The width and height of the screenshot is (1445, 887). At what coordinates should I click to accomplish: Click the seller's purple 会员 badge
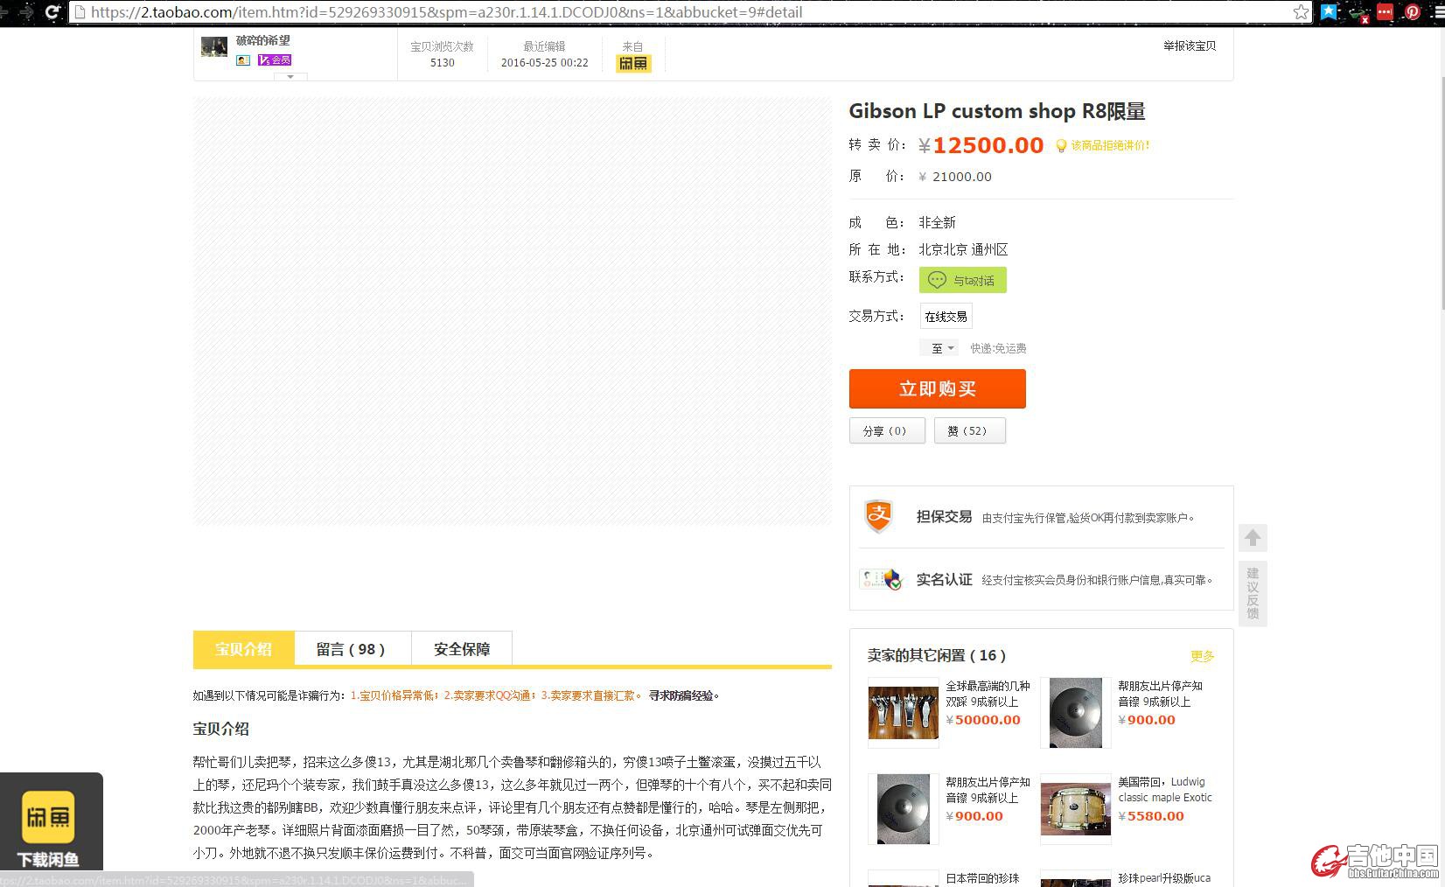tap(275, 60)
